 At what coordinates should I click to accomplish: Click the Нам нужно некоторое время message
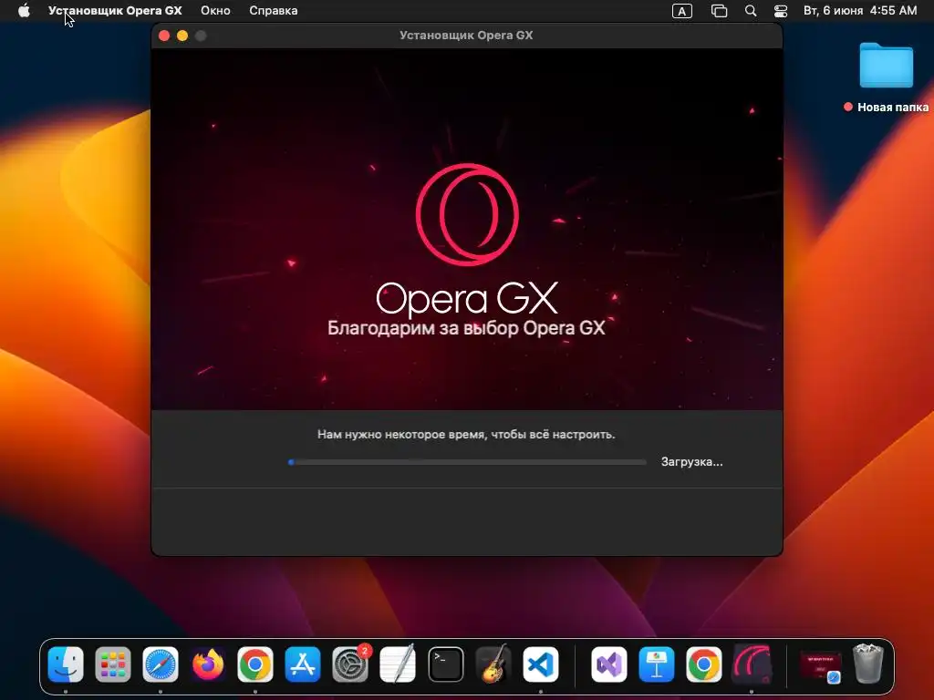(x=466, y=435)
